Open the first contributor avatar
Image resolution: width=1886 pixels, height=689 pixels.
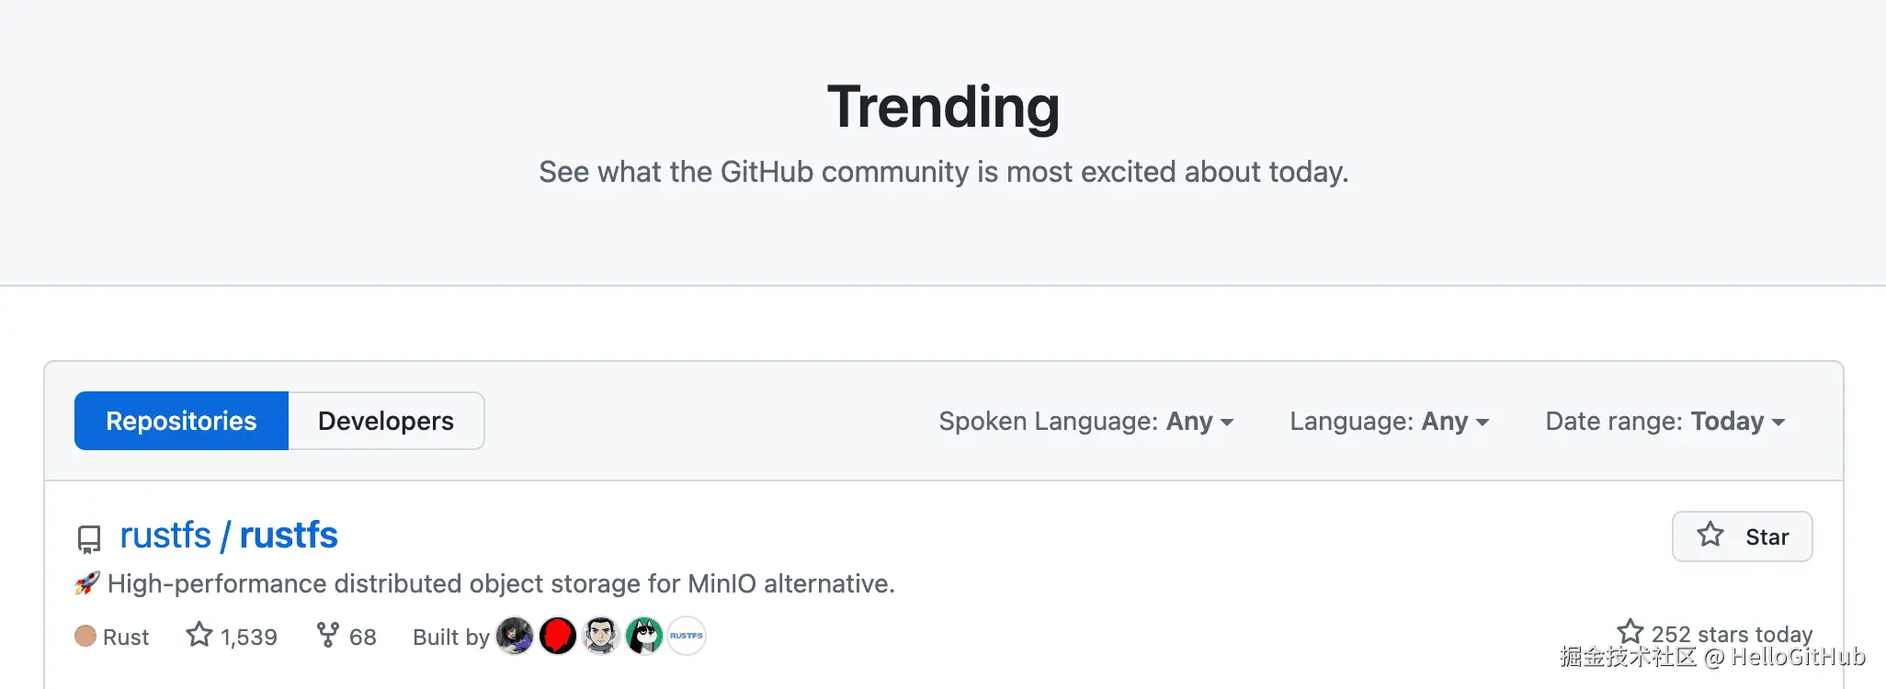515,636
